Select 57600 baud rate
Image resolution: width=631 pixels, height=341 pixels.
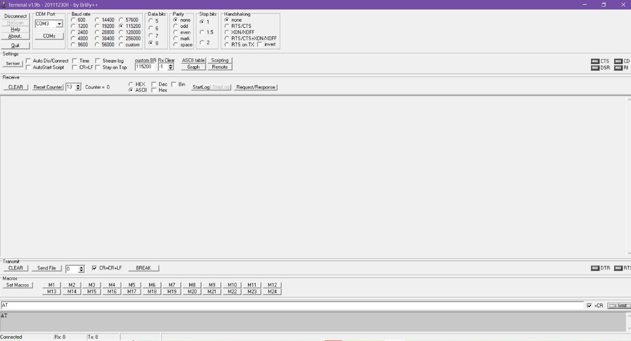click(121, 19)
